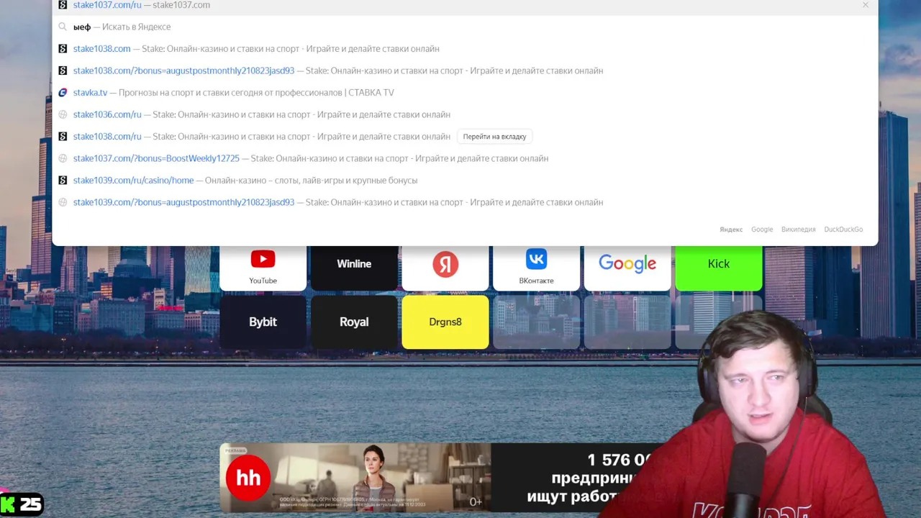921x518 pixels.
Task: Click the globe icon beside stake1036.com/ru
Action: click(63, 114)
